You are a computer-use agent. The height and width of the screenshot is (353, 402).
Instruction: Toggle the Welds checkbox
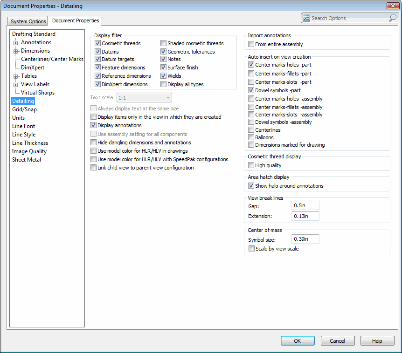[163, 76]
